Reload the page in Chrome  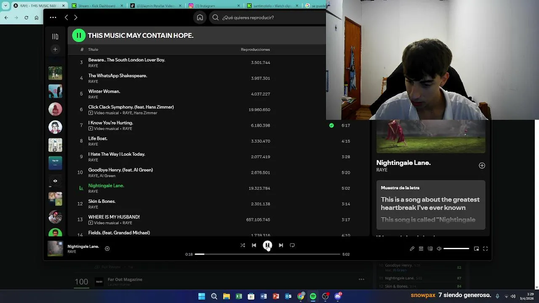[26, 18]
